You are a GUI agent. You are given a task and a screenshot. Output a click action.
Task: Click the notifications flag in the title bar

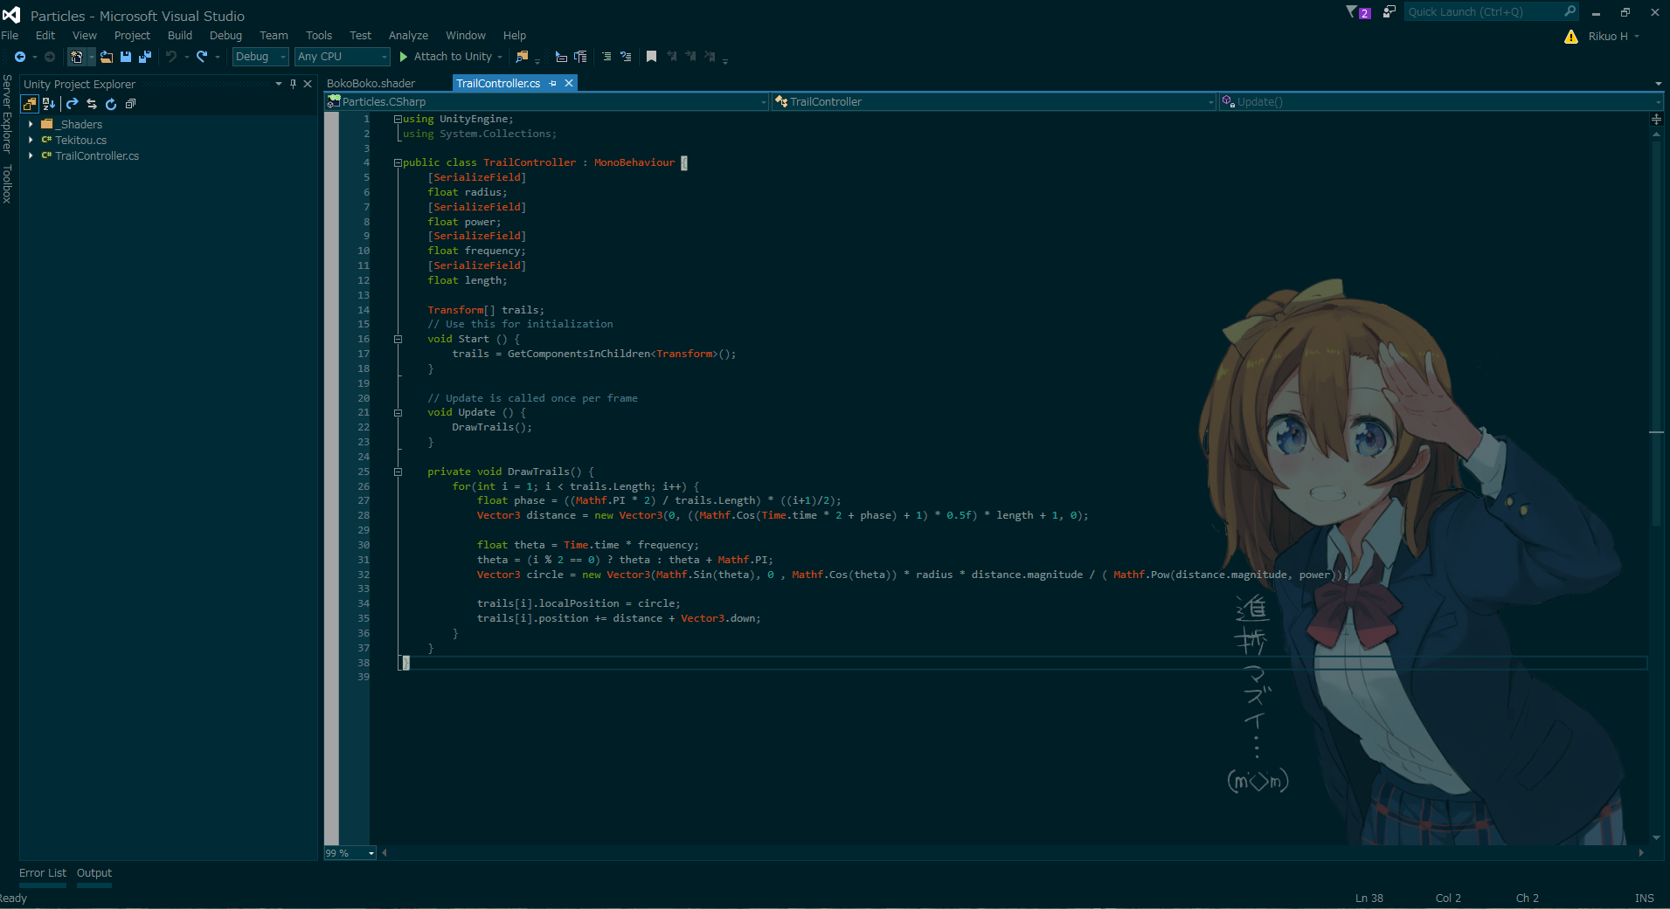click(x=1350, y=11)
